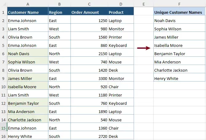Select the column E header

pos(143,4)
